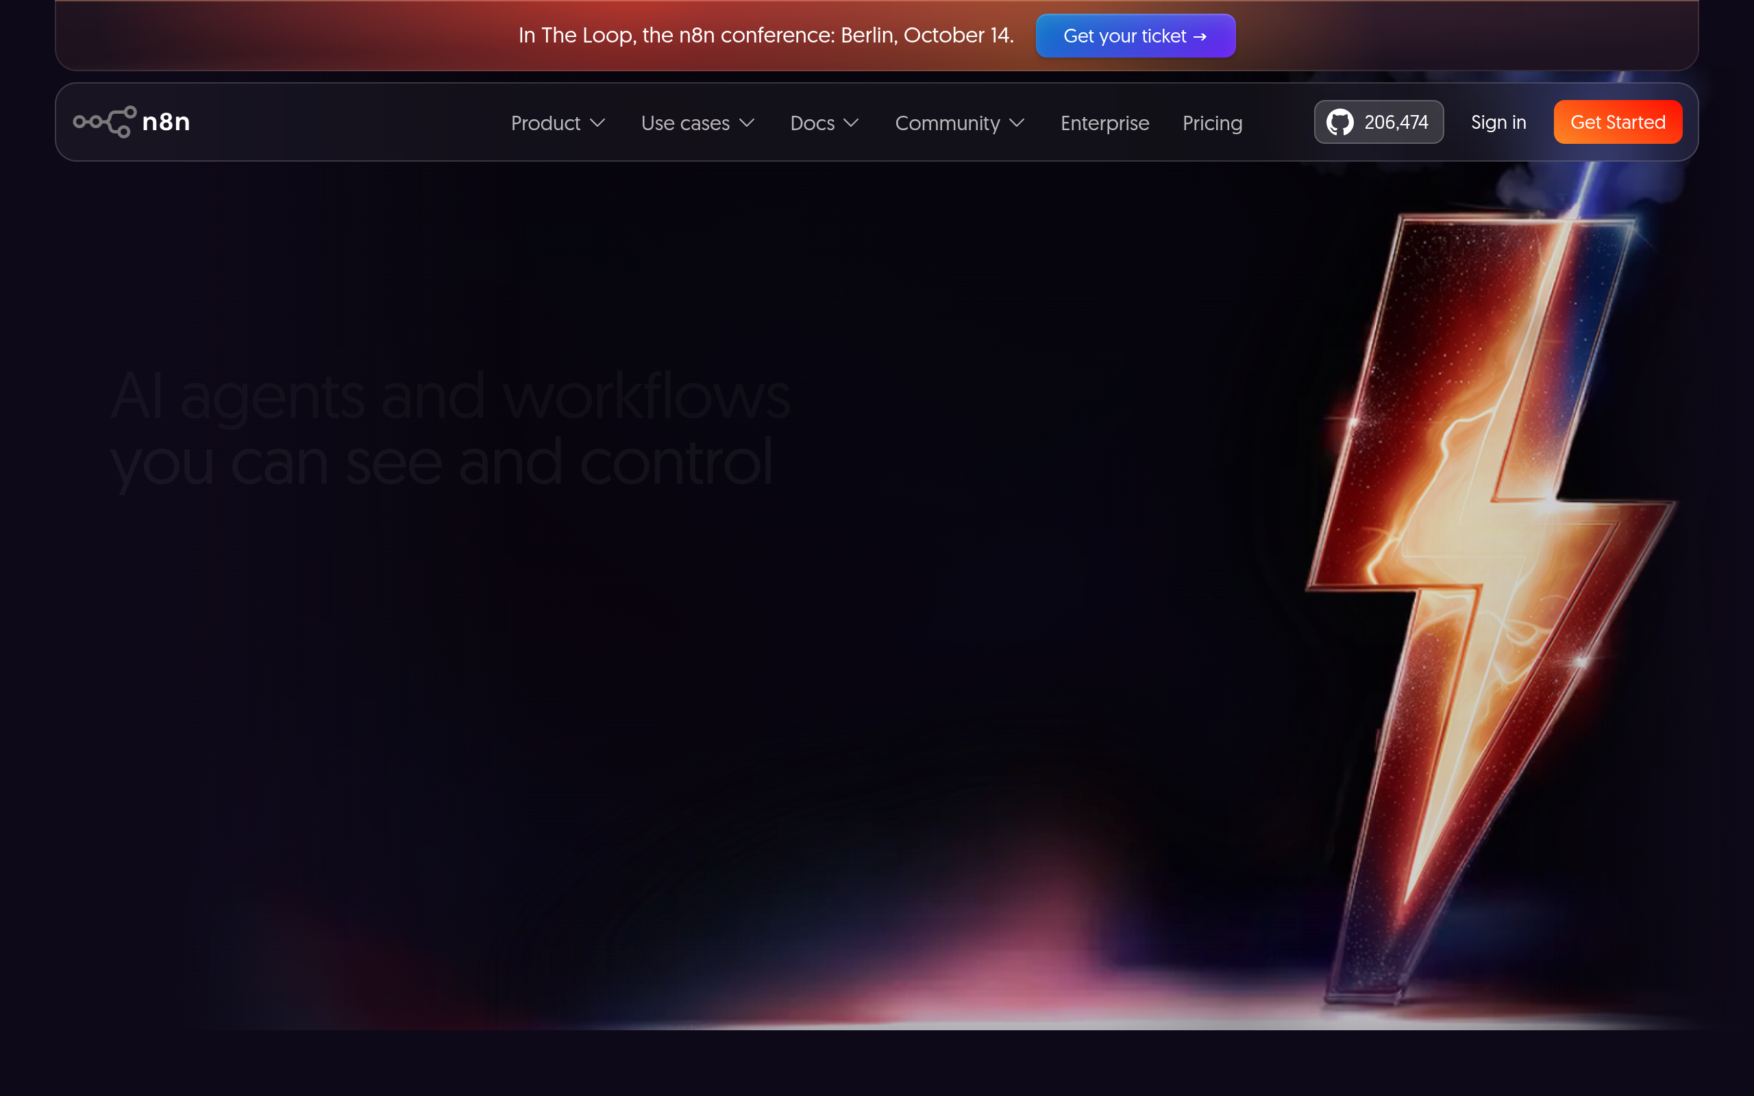Open the Product menu label
Image resolution: width=1754 pixels, height=1096 pixels.
coord(546,123)
